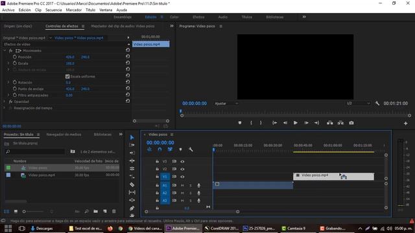Open source panel group overflow chevron
Viewport: 415px width, 233px height.
(172, 26)
